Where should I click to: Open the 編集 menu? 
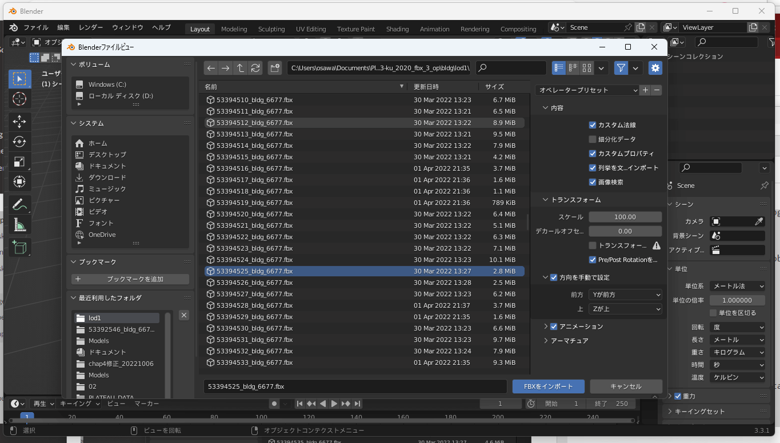[63, 27]
